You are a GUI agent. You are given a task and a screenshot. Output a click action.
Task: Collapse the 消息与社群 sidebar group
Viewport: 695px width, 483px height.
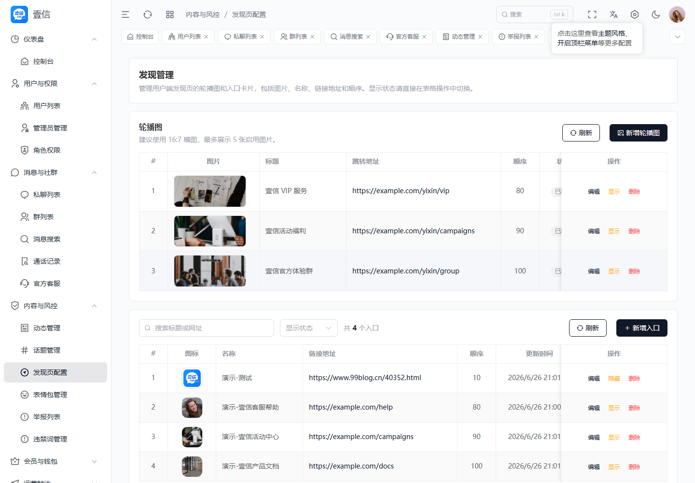point(56,172)
